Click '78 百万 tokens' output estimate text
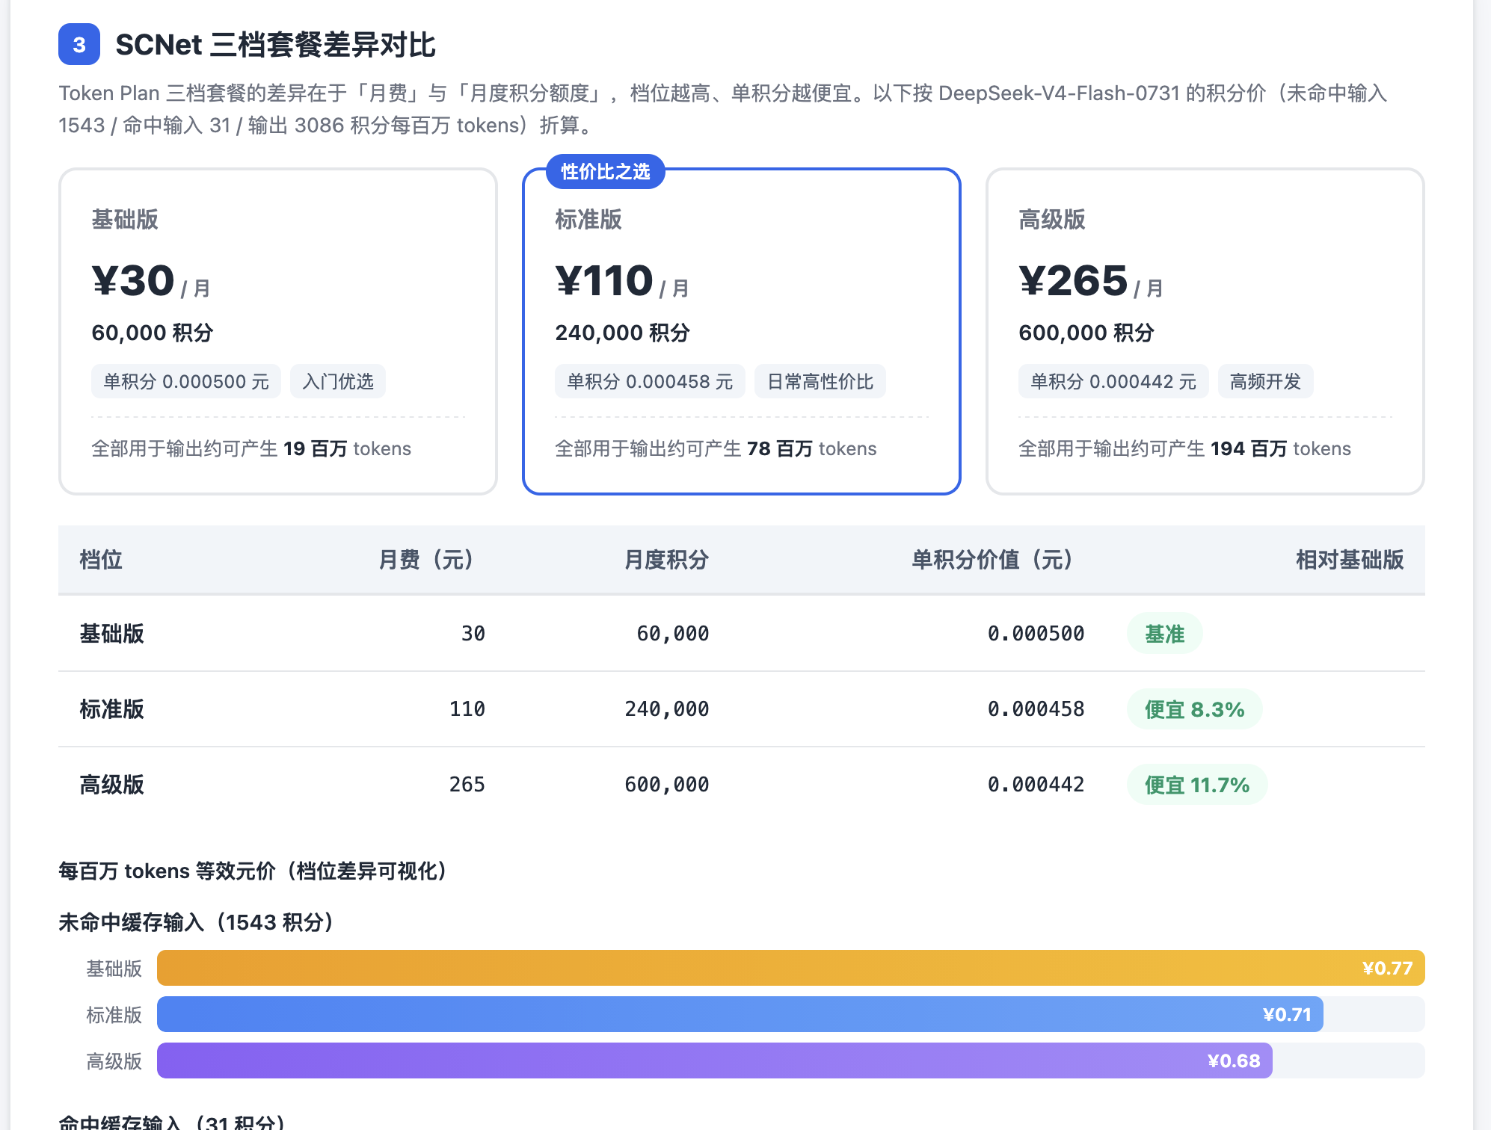 [x=811, y=448]
